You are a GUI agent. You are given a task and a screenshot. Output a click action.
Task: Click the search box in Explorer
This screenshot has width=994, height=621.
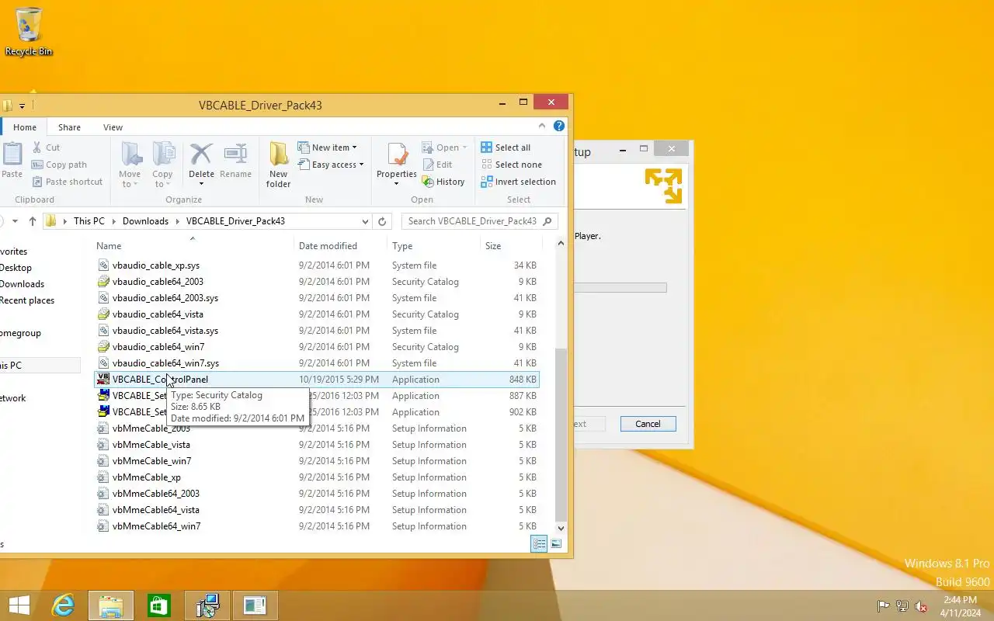pos(480,221)
